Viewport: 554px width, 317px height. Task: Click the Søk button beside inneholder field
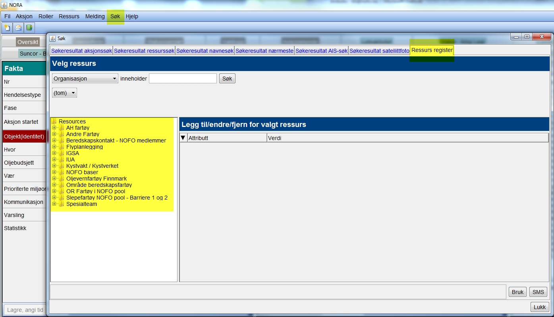(227, 79)
